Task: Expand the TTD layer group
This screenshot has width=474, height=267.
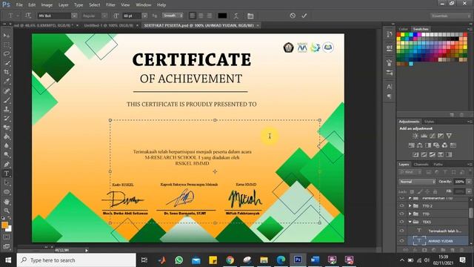Action: coord(410,214)
